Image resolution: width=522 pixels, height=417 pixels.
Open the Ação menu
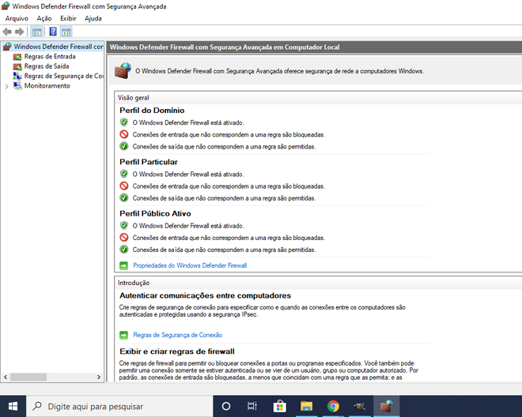click(44, 19)
